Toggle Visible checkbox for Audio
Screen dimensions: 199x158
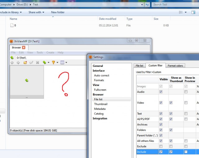pos(161,92)
